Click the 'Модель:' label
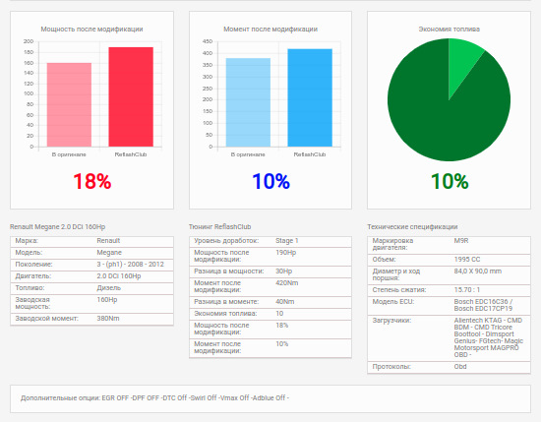Screen dimensions: 541x422 tap(29, 253)
